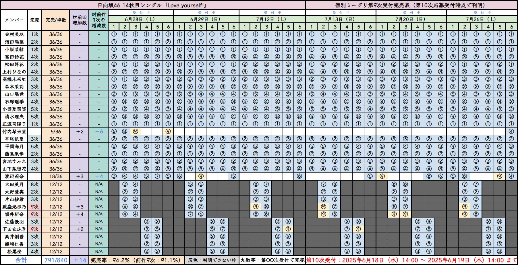This screenshot has height=265, width=518.
Task: Select the 坂井新奈 name cell
Action: (x=14, y=214)
